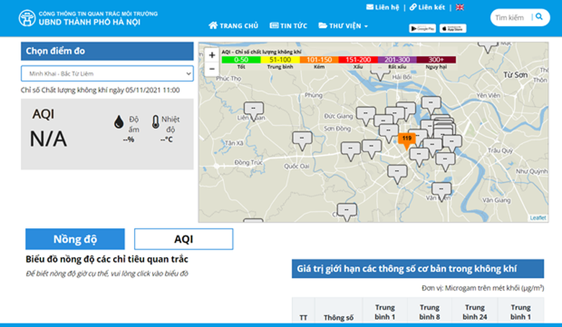Open the Google Play store badge
The width and height of the screenshot is (562, 327).
pyautogui.click(x=422, y=28)
